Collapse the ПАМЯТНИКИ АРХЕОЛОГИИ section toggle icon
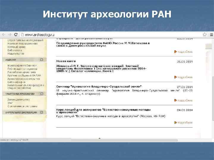 pyautogui.click(x=42, y=94)
